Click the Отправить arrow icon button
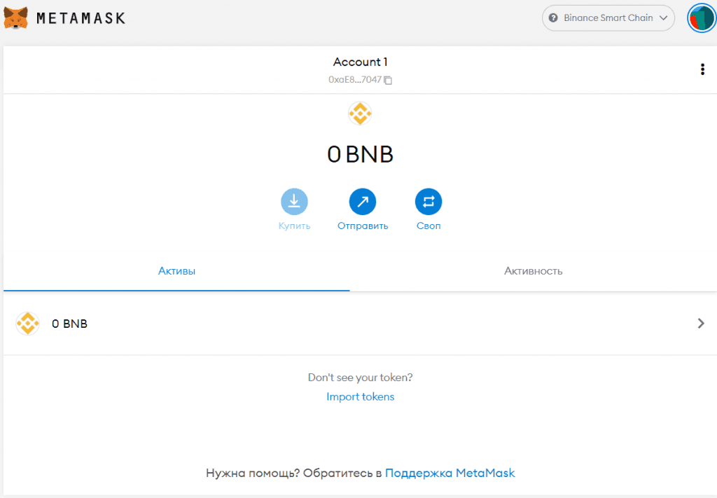Screen dimensions: 717x498 point(363,202)
